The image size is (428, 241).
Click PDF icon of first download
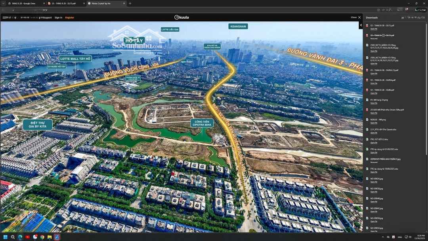tap(367, 25)
